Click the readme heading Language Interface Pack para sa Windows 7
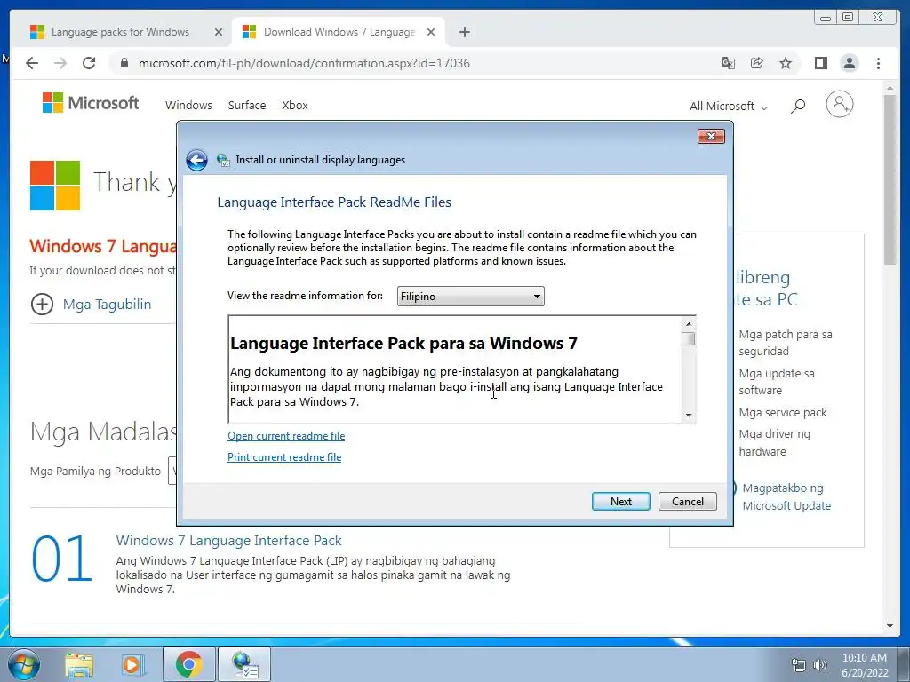 [403, 344]
